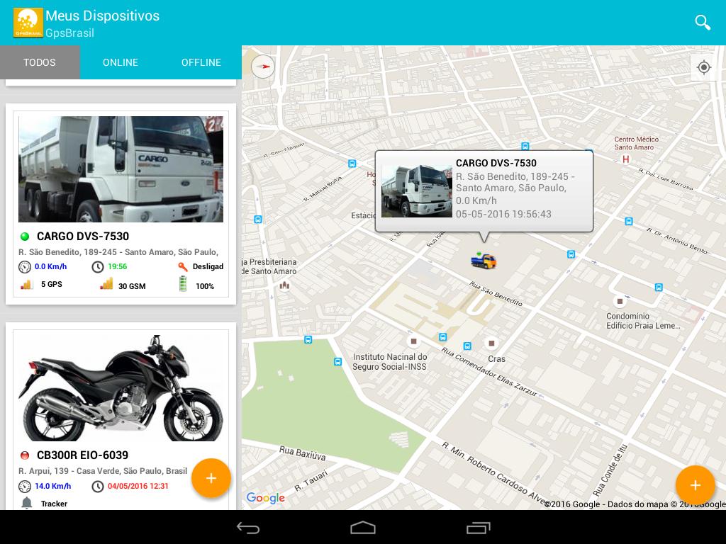Tap 05-05-2016 19:56:43 in map popup
The width and height of the screenshot is (726, 544).
point(503,214)
